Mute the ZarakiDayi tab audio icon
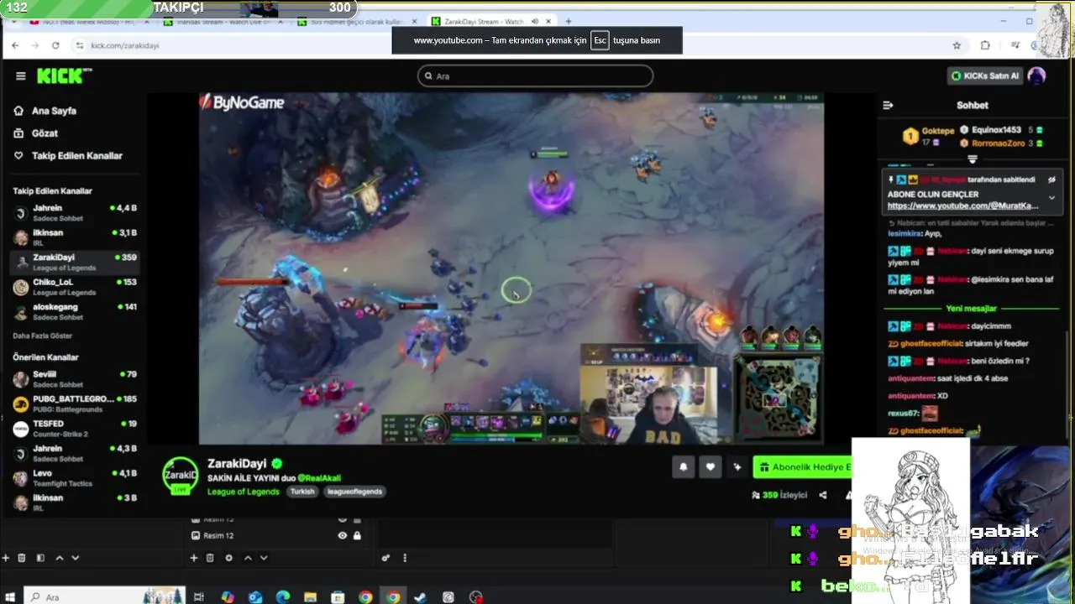1075x604 pixels. tap(535, 22)
